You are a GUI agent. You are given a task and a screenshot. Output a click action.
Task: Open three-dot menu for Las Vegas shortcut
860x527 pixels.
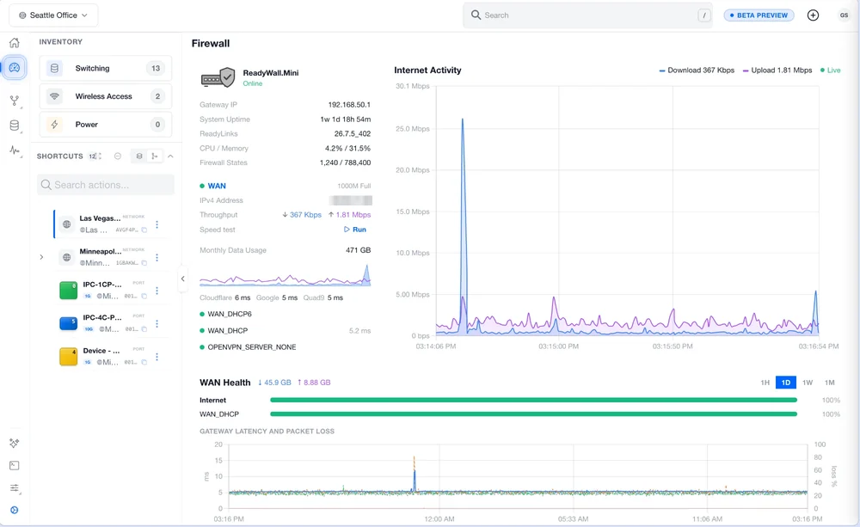pos(157,224)
